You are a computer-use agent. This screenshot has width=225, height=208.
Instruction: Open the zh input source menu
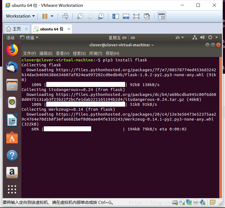pyautogui.click(x=180, y=38)
